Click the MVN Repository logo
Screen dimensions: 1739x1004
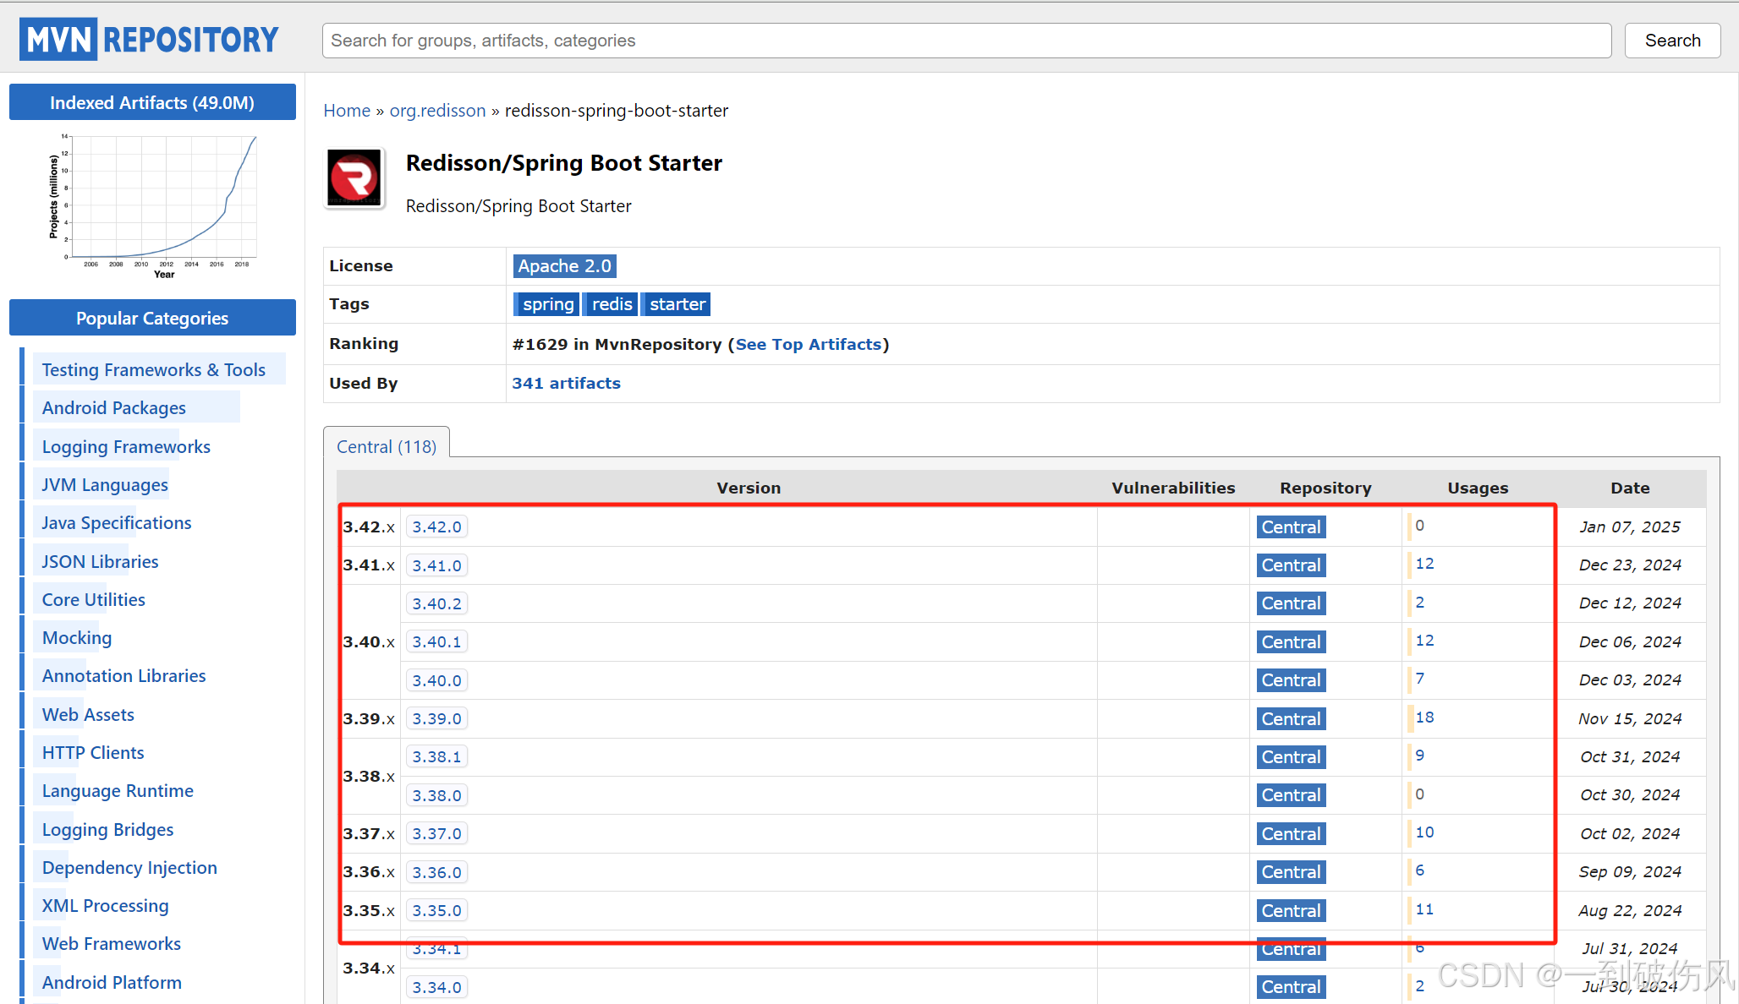tap(149, 38)
